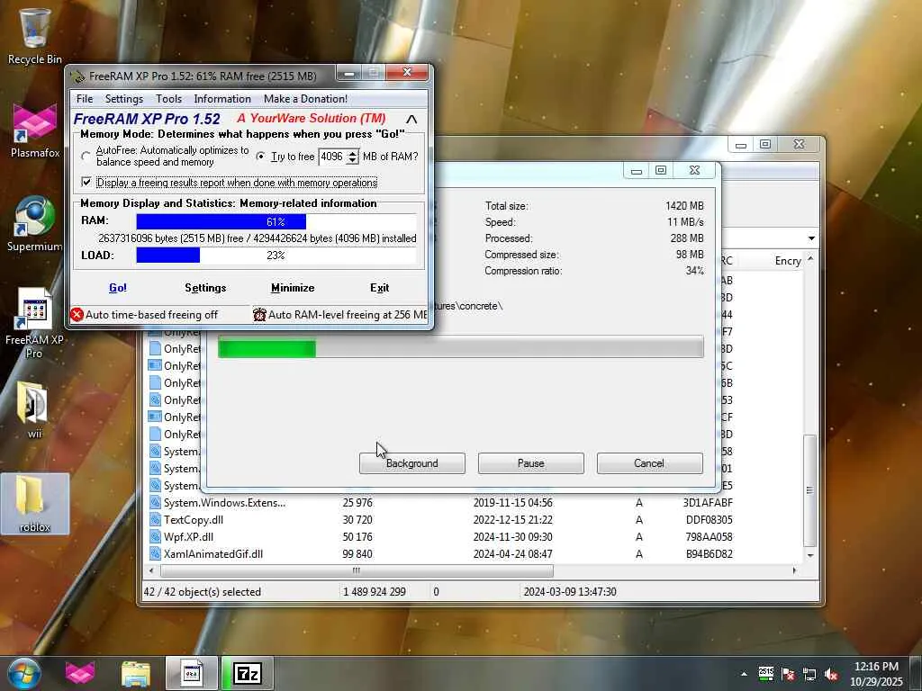Launch Plasmafox from the taskbar
922x691 pixels.
click(80, 673)
